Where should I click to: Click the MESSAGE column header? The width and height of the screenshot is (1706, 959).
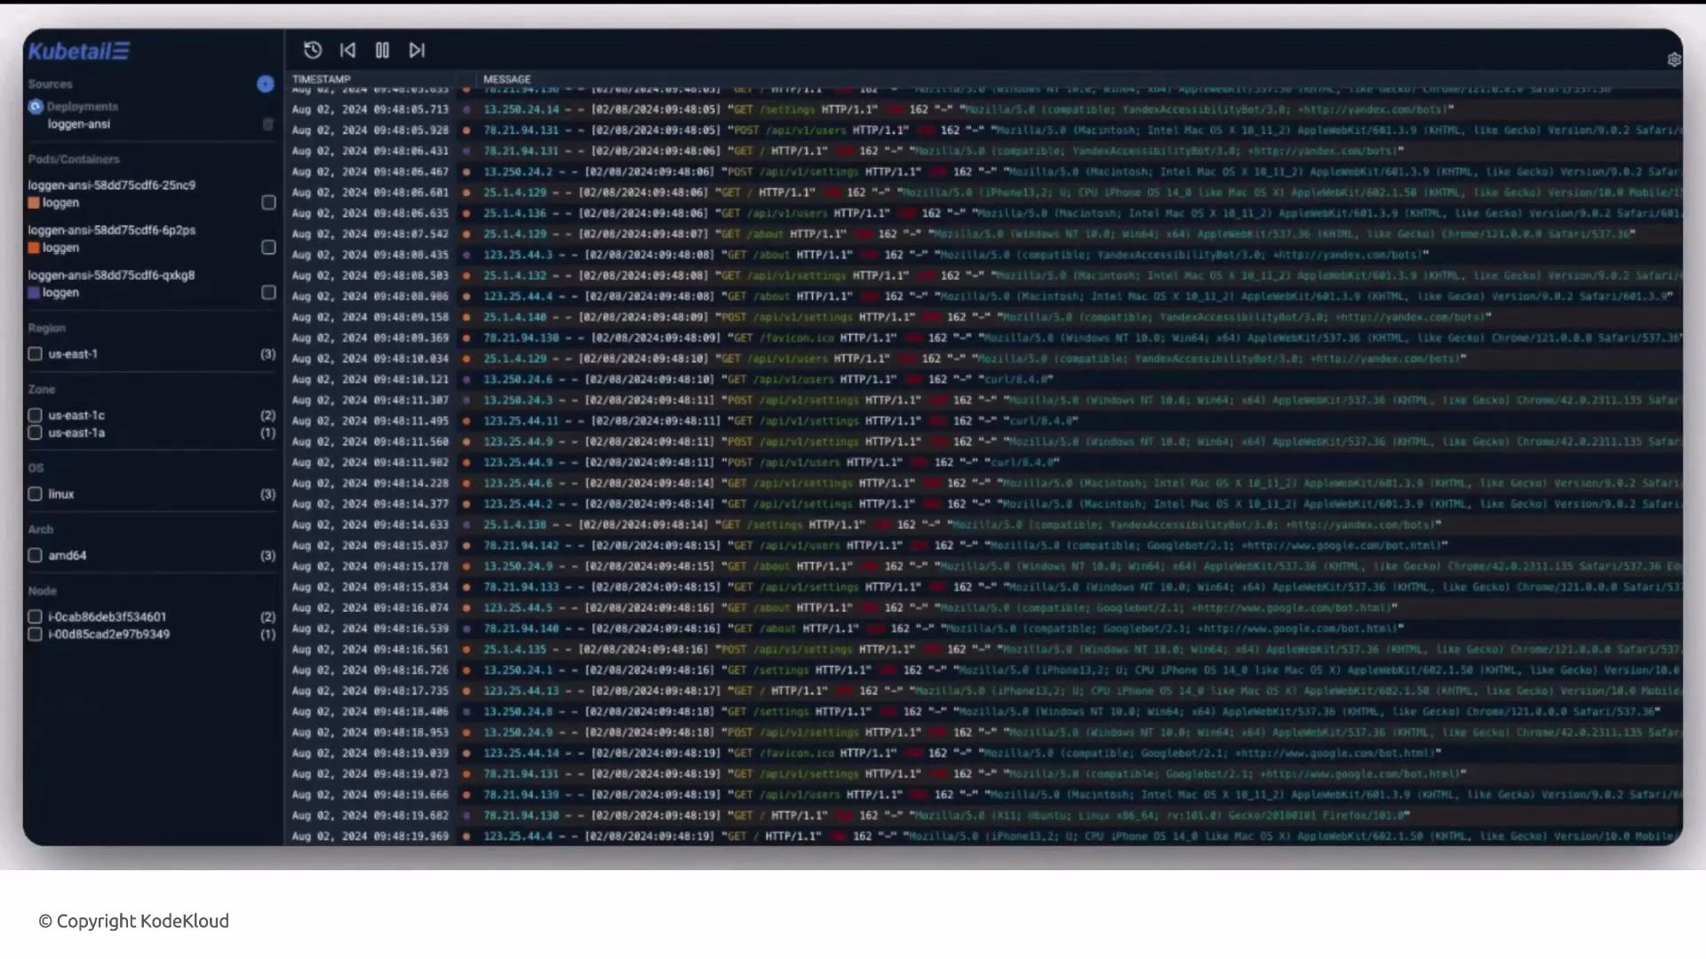506,79
